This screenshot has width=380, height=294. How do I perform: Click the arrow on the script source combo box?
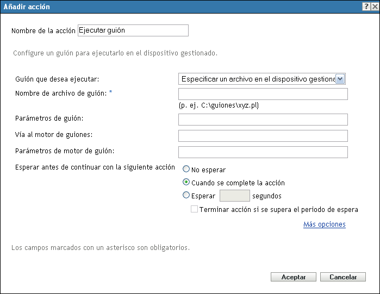tap(340, 79)
